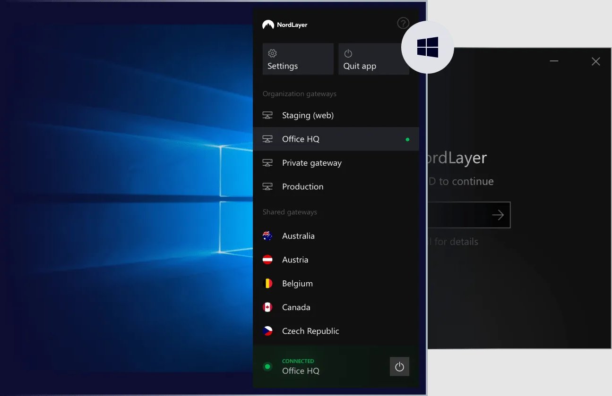The width and height of the screenshot is (612, 396).
Task: Open the help question mark icon
Action: point(403,23)
